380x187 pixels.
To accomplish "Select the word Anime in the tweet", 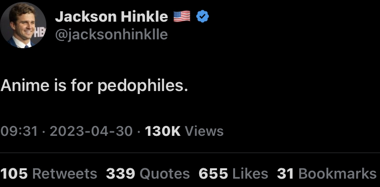I will point(25,86).
